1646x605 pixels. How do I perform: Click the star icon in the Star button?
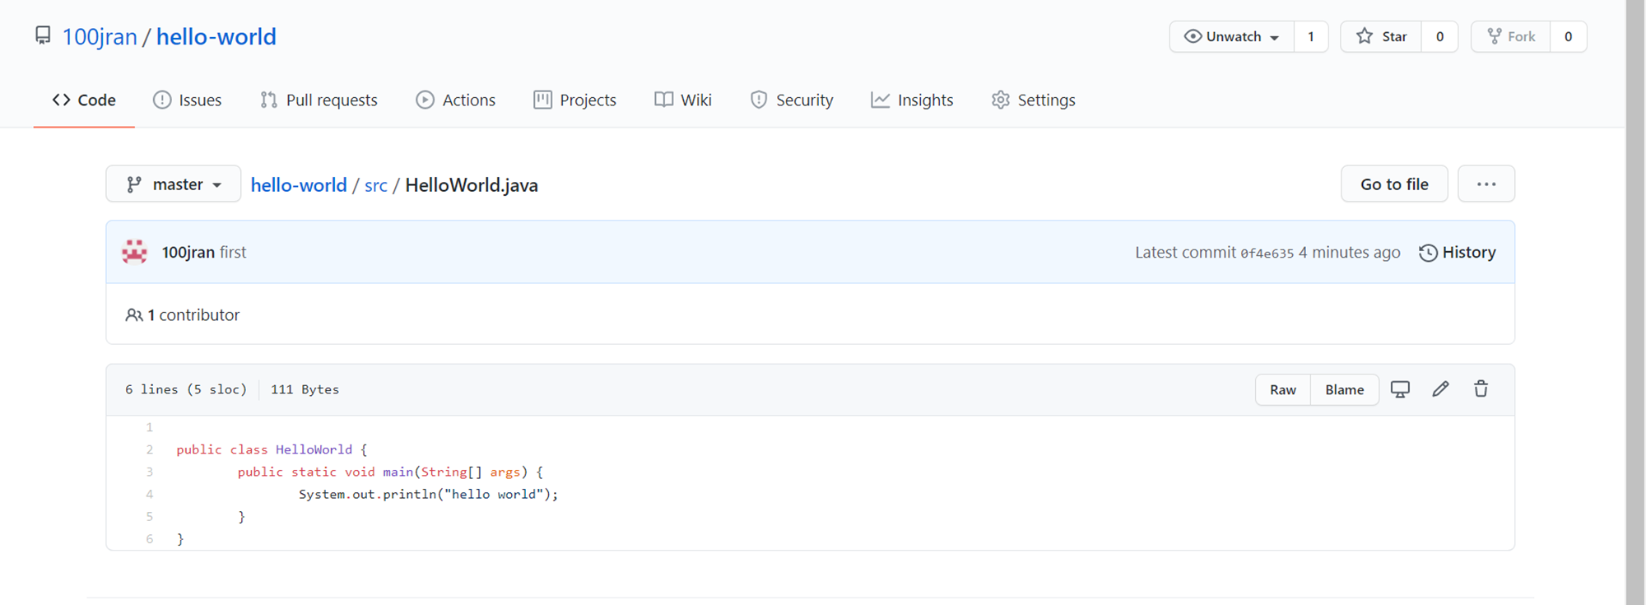click(1365, 36)
